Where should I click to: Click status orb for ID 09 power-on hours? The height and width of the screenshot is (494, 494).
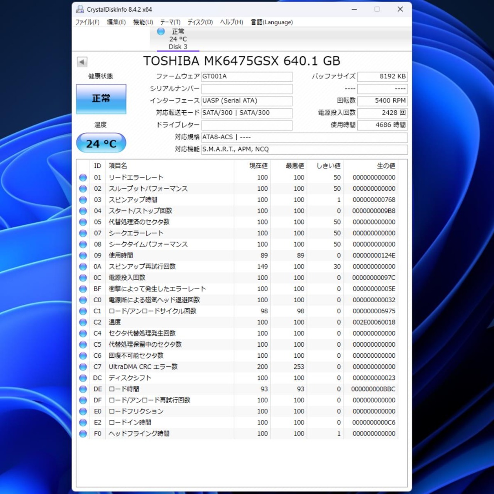83,255
